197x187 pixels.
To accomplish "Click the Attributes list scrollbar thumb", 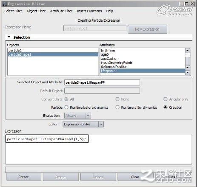I will coord(188,61).
